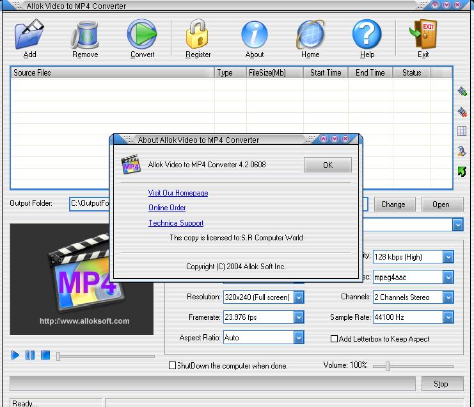This screenshot has width=474, height=407.
Task: Open the Register padlock icon
Action: click(198, 34)
